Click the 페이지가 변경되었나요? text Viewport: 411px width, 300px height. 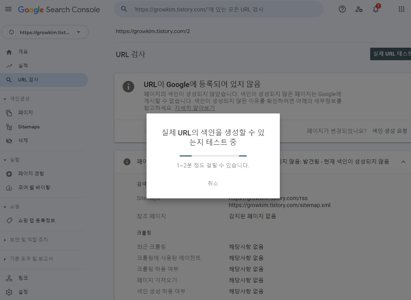point(337,131)
